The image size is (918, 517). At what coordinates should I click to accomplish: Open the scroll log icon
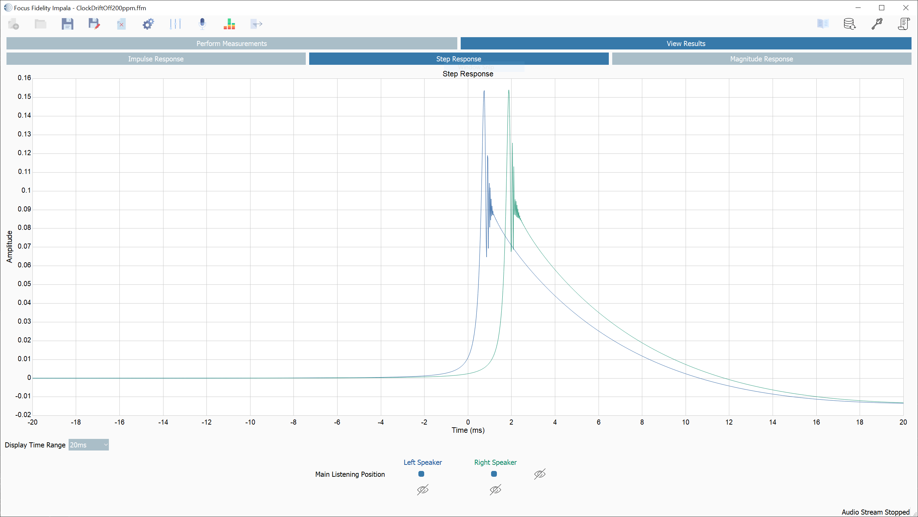point(903,24)
